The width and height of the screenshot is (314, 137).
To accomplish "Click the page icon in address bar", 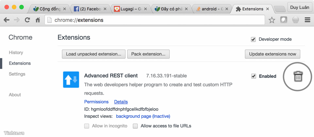I will coord(49,20).
